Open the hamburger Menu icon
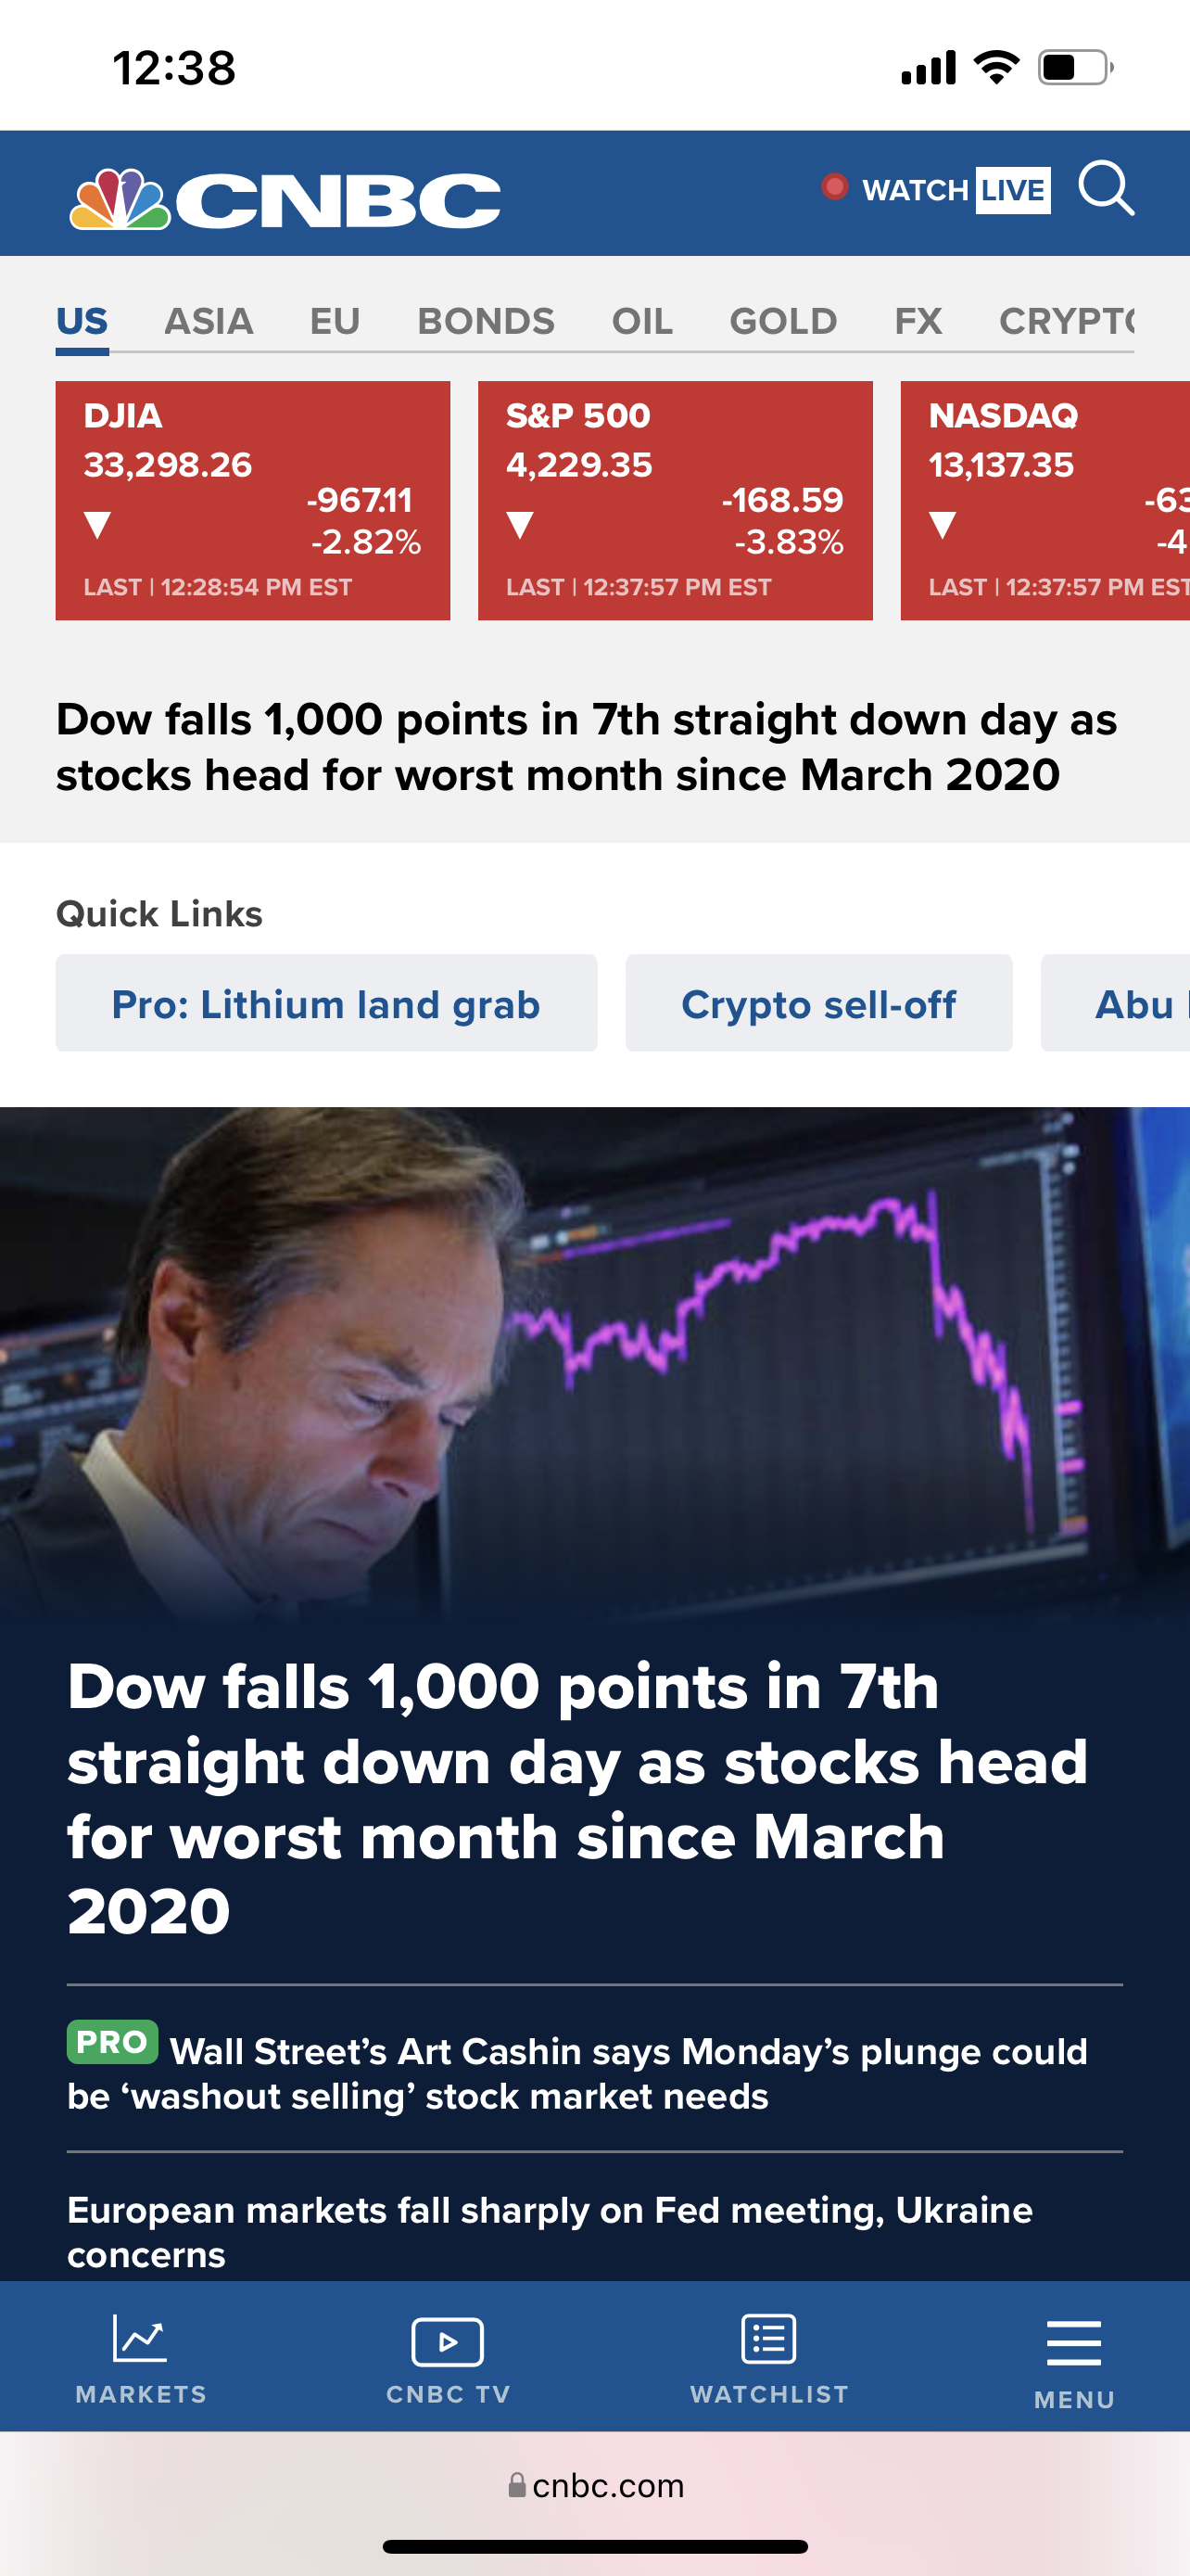The image size is (1190, 2576). (1074, 2344)
